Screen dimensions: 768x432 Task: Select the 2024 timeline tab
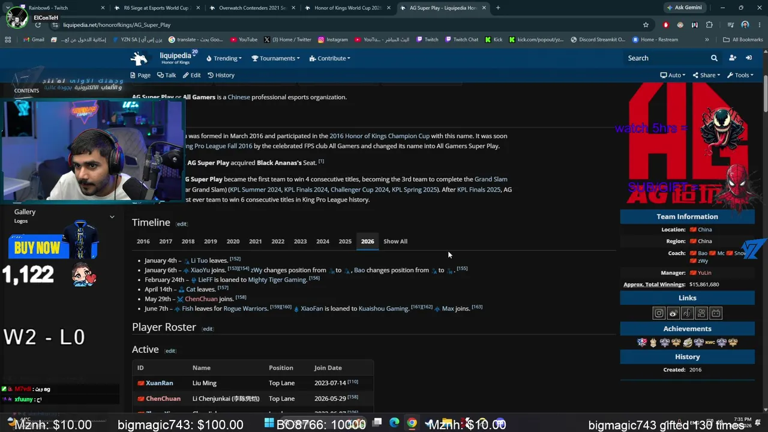click(x=323, y=241)
